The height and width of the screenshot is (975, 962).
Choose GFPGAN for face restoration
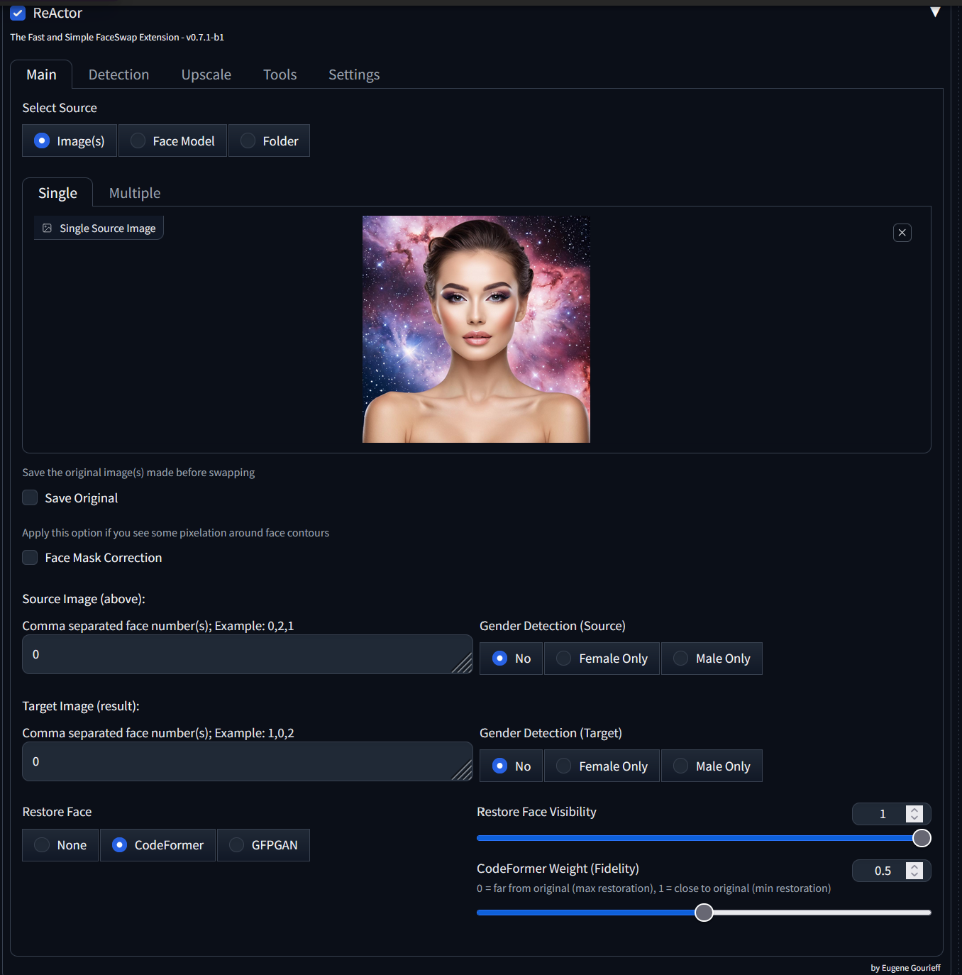pos(236,844)
